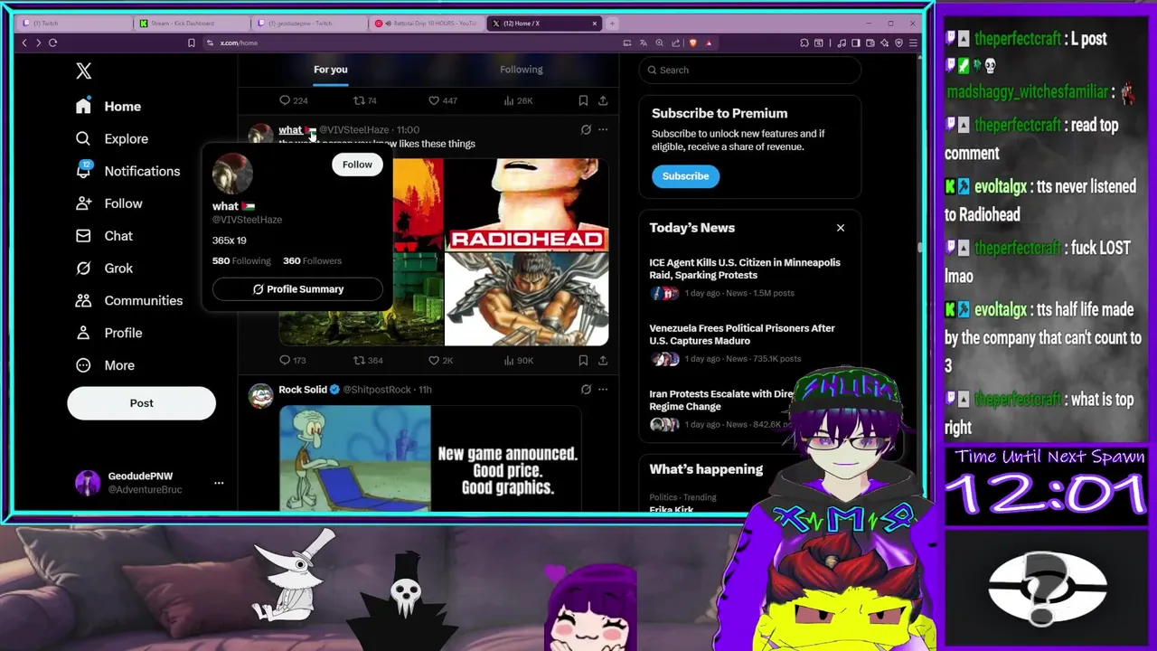The height and width of the screenshot is (651, 1157).
Task: Open Profile Summary in hover card
Action: click(297, 289)
